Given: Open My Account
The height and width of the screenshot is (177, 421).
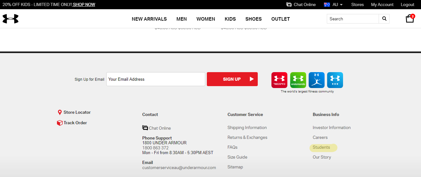Looking at the screenshot, I should [382, 4].
